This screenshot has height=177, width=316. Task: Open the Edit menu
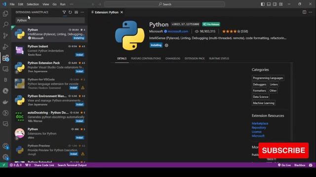[x=21, y=4]
